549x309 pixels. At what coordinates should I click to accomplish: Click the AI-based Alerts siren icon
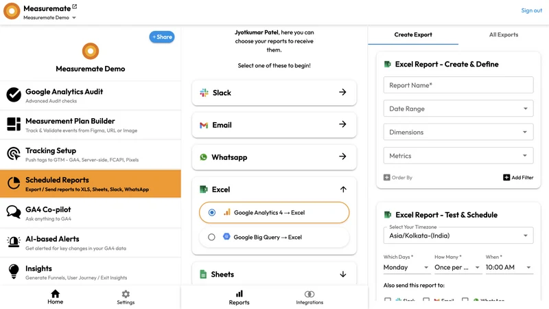[x=14, y=242]
